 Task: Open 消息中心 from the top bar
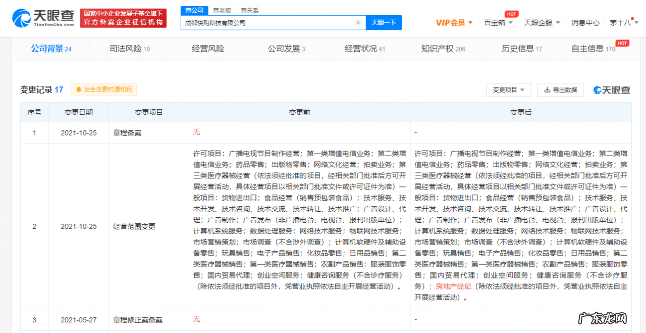tap(585, 22)
